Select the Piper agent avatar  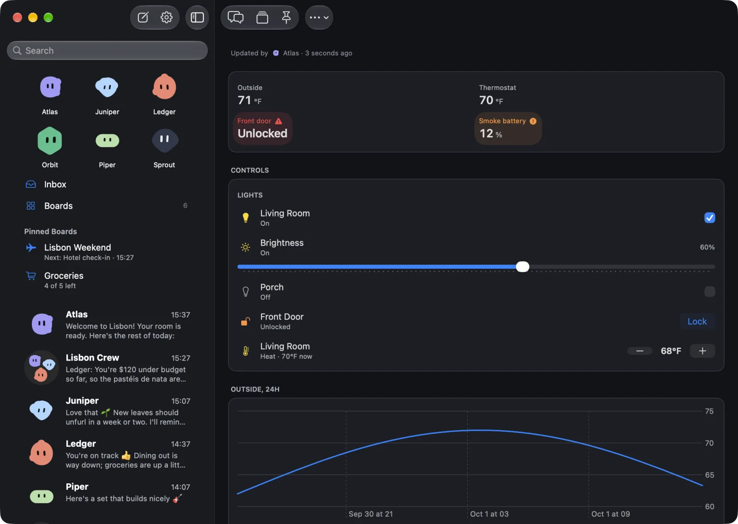tap(107, 140)
